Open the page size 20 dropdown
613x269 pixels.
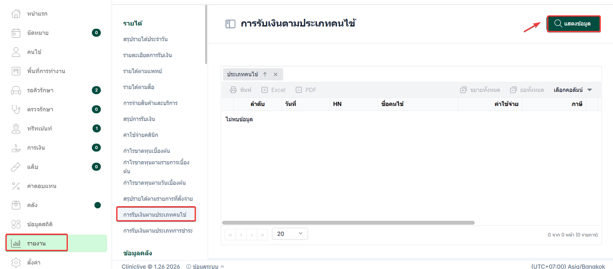point(290,234)
